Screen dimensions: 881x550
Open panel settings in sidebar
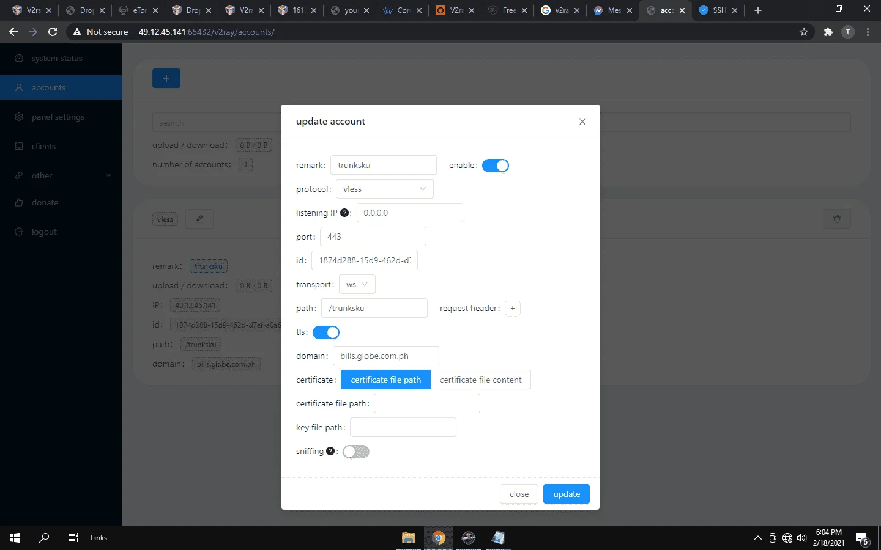pos(61,117)
